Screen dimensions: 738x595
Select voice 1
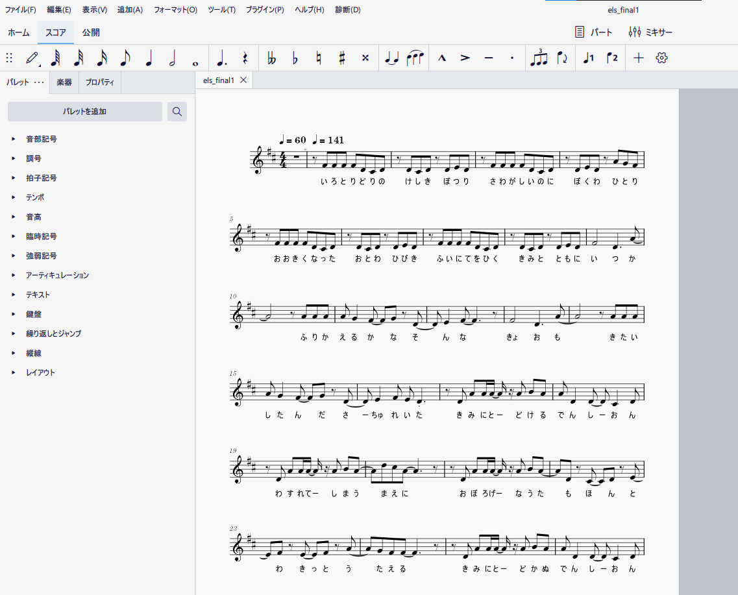(588, 58)
